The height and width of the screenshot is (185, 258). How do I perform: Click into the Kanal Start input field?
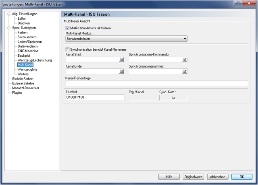[92, 60]
